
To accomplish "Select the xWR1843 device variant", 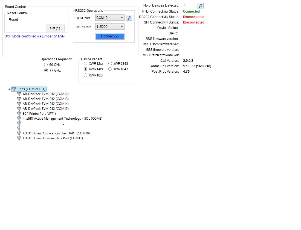I will point(110,69).
